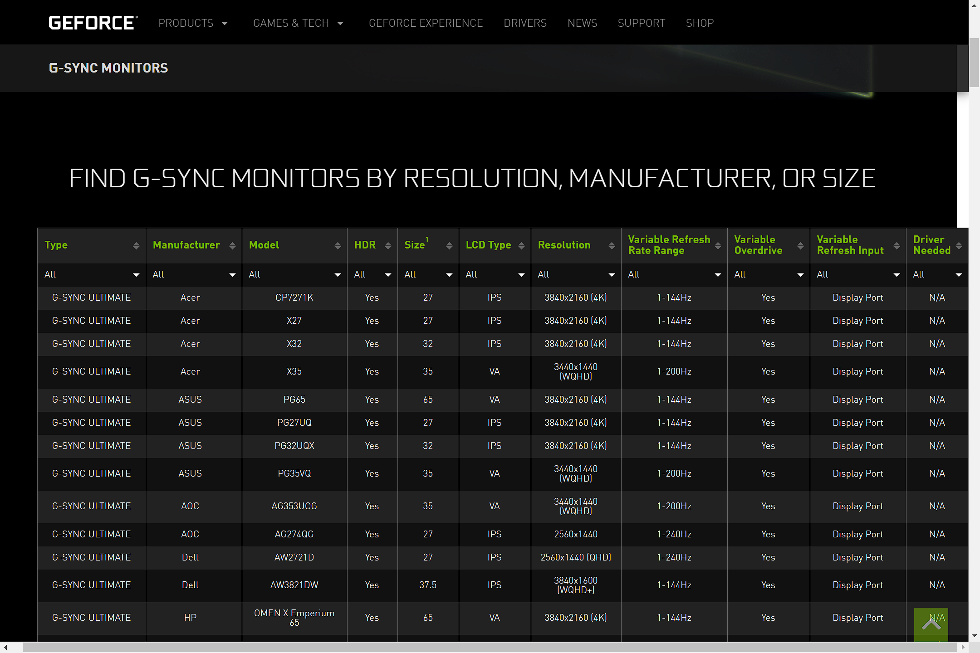Click the 3840x1600 (WQHD+) resolution cell
The height and width of the screenshot is (653, 980).
point(576,585)
